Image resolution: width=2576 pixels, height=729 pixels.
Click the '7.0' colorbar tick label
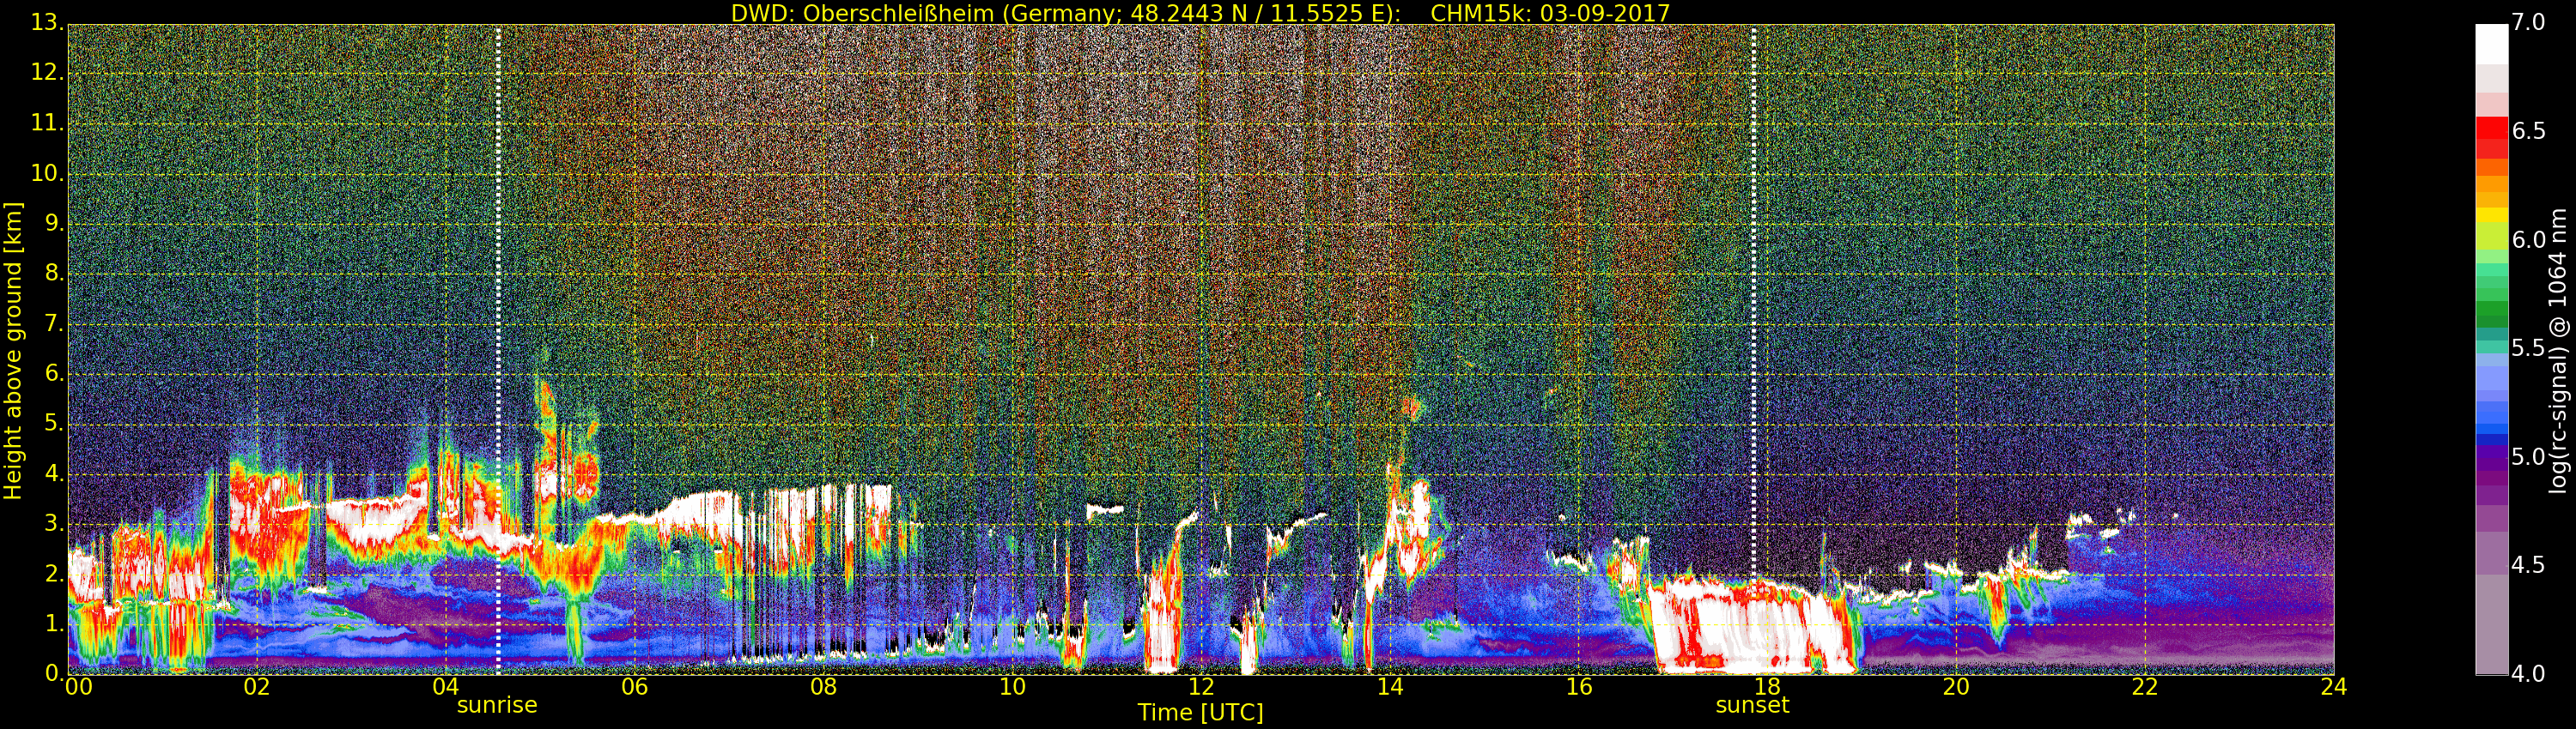2529,22
